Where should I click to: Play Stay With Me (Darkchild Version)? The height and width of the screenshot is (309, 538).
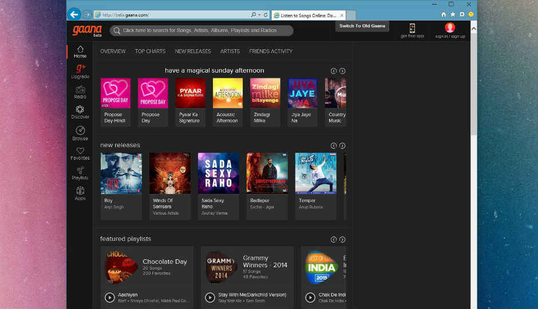click(x=210, y=298)
